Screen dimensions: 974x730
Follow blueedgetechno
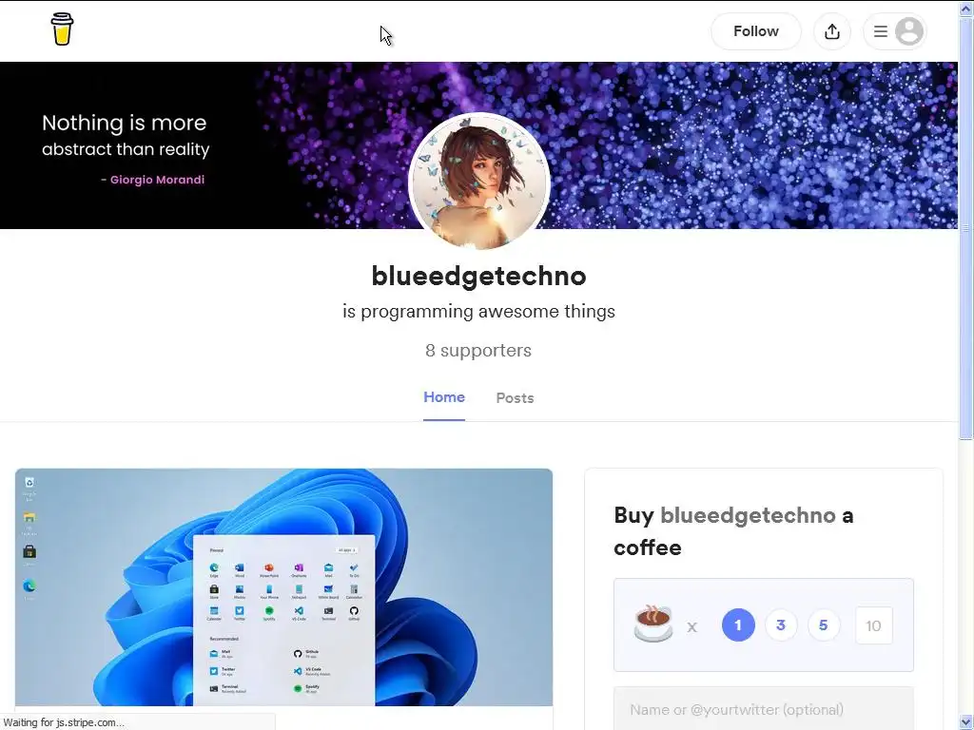click(756, 31)
